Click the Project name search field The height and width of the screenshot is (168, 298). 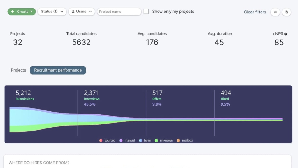(x=119, y=12)
